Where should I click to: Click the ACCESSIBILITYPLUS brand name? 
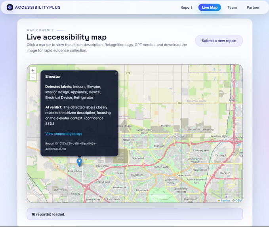pyautogui.click(x=38, y=8)
